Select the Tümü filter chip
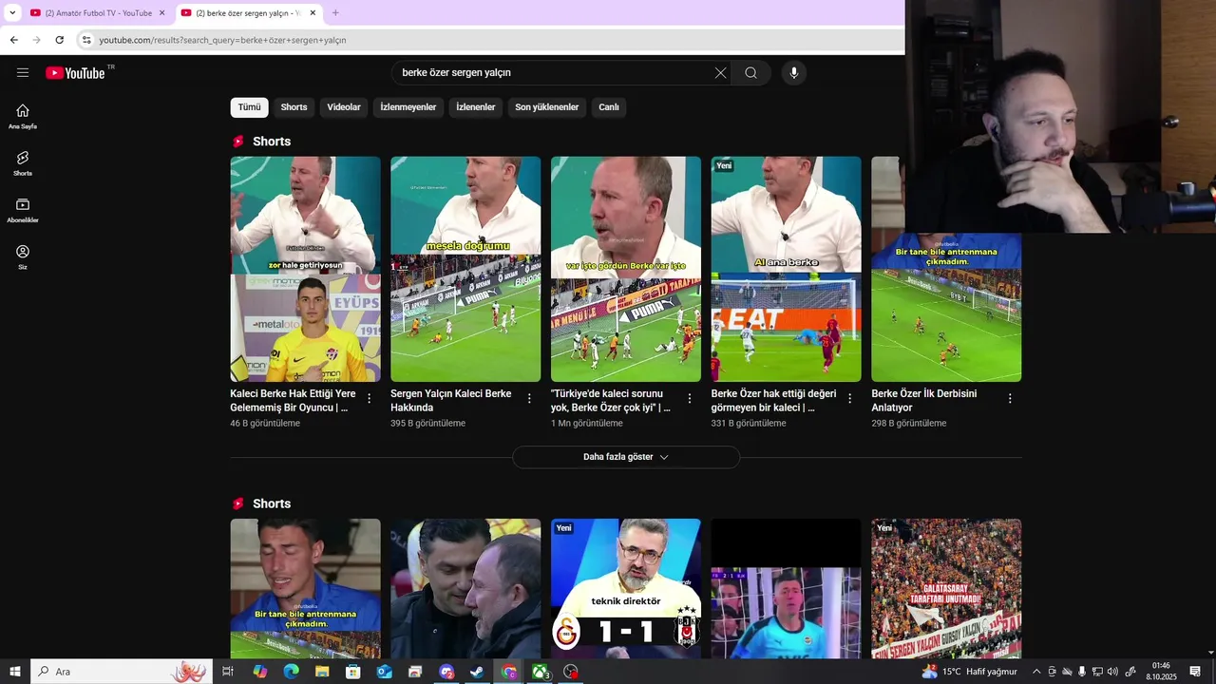The image size is (1216, 684). click(x=249, y=107)
